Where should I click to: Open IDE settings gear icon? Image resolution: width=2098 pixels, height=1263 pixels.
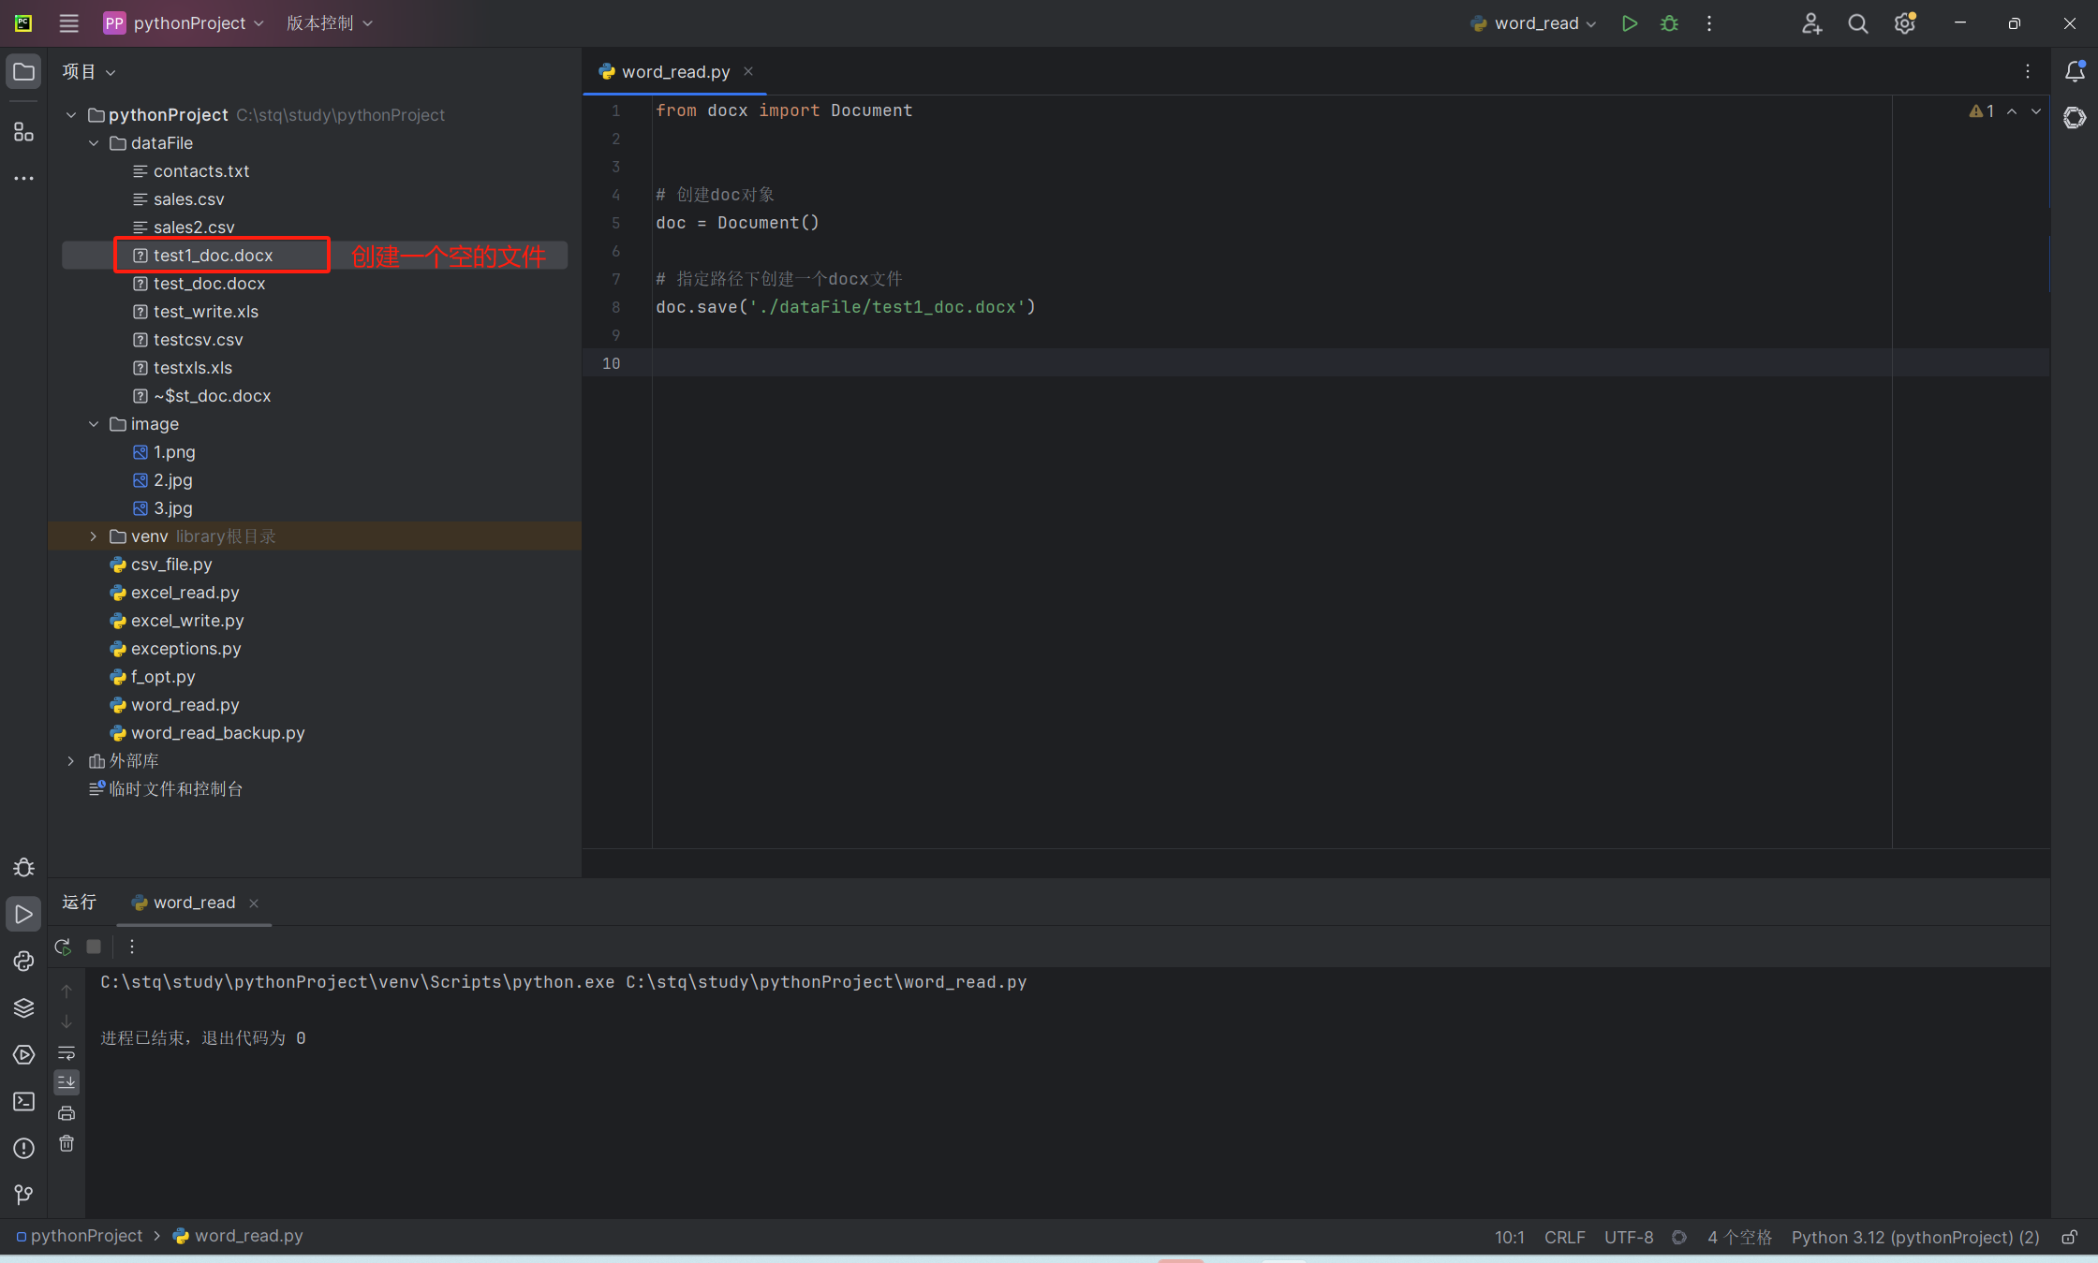tap(1904, 23)
